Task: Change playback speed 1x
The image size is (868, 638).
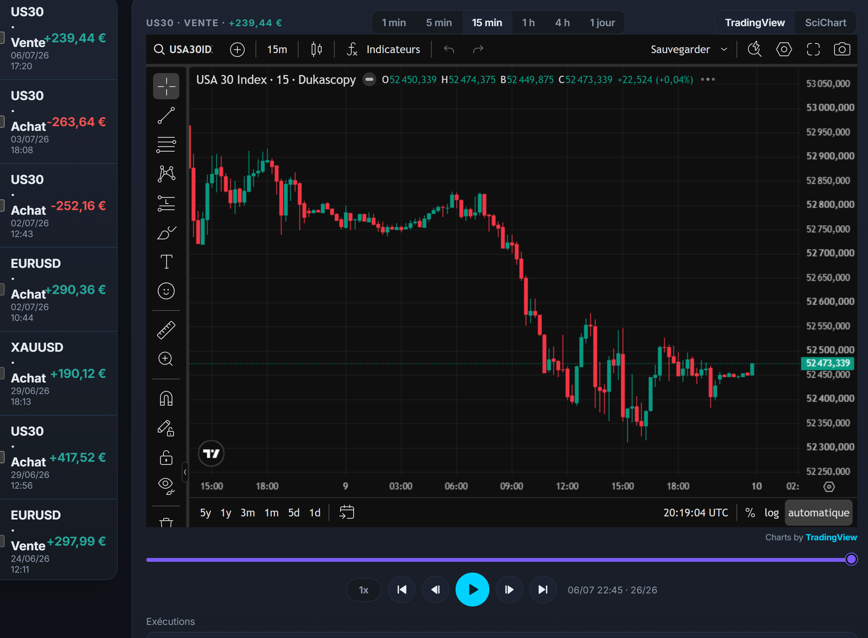Action: 363,590
